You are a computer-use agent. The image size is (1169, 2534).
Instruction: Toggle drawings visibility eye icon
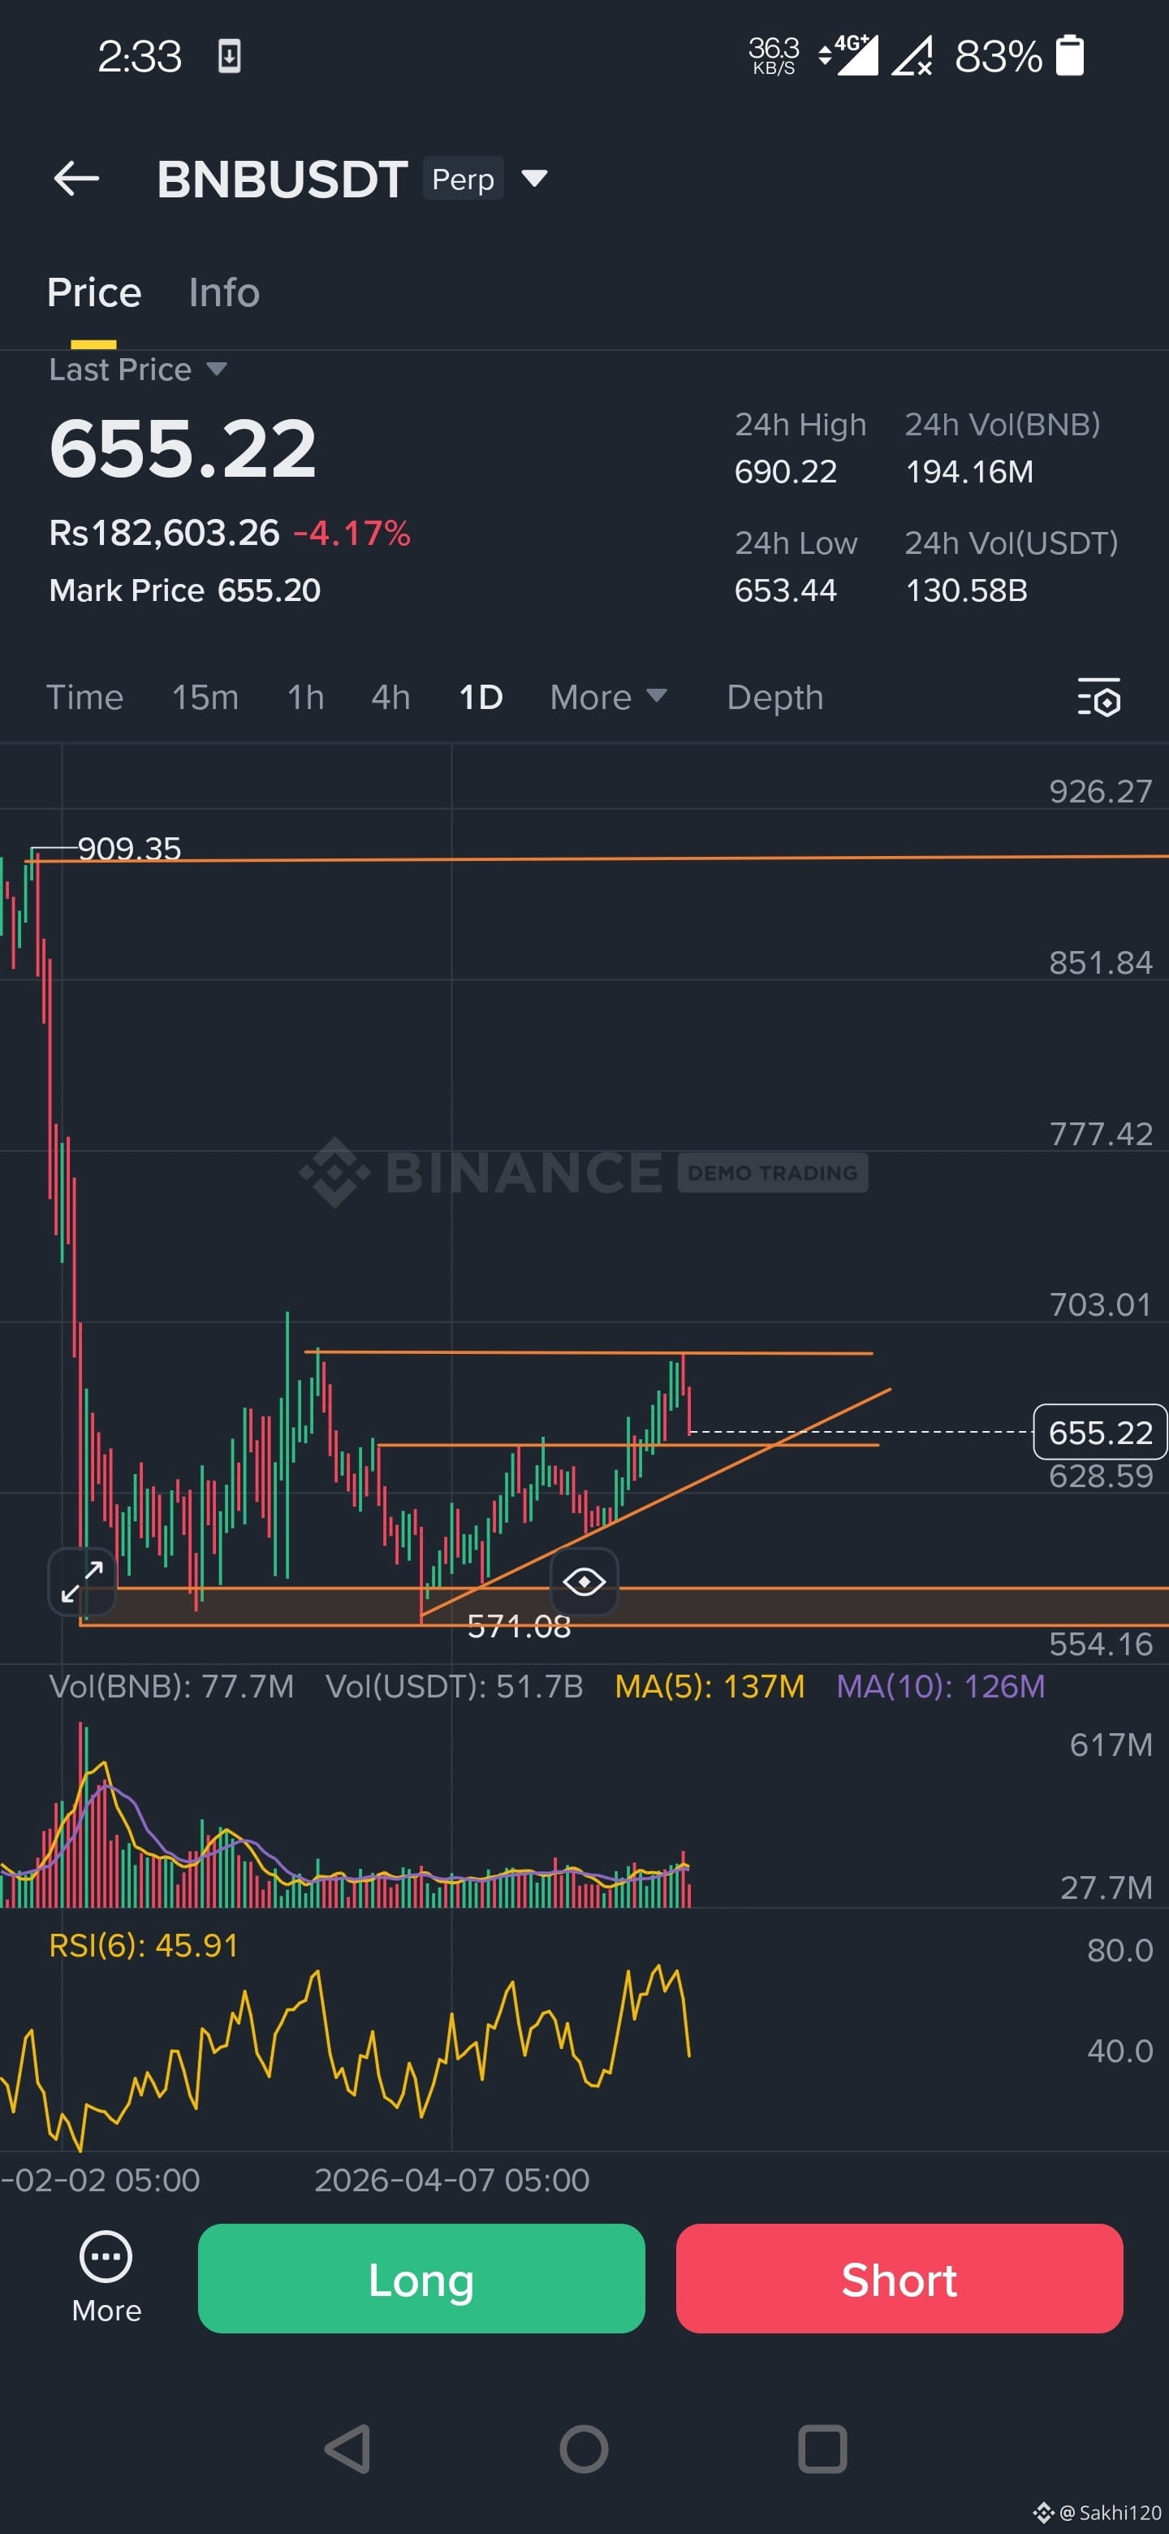click(584, 1582)
